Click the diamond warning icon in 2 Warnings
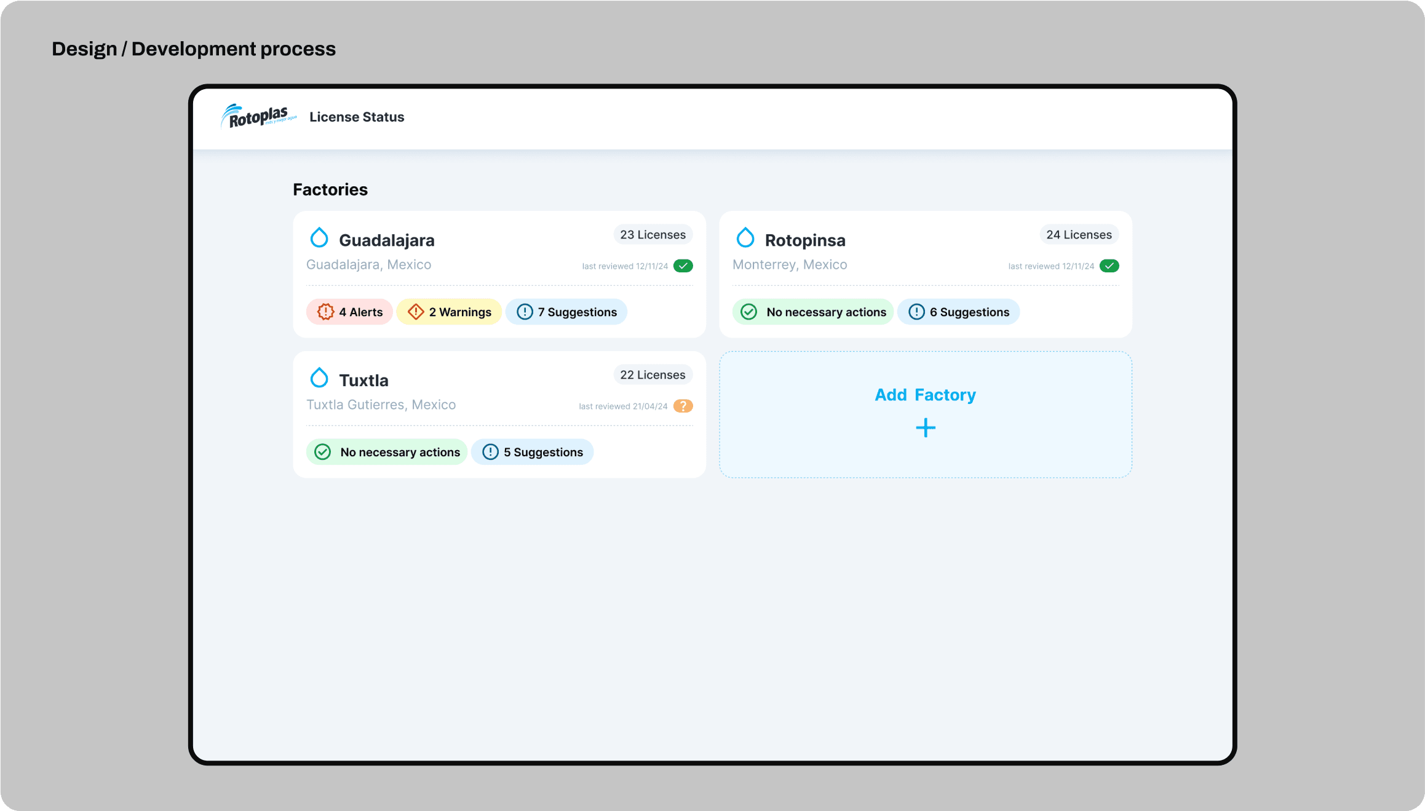Viewport: 1425px width, 811px height. coord(416,312)
